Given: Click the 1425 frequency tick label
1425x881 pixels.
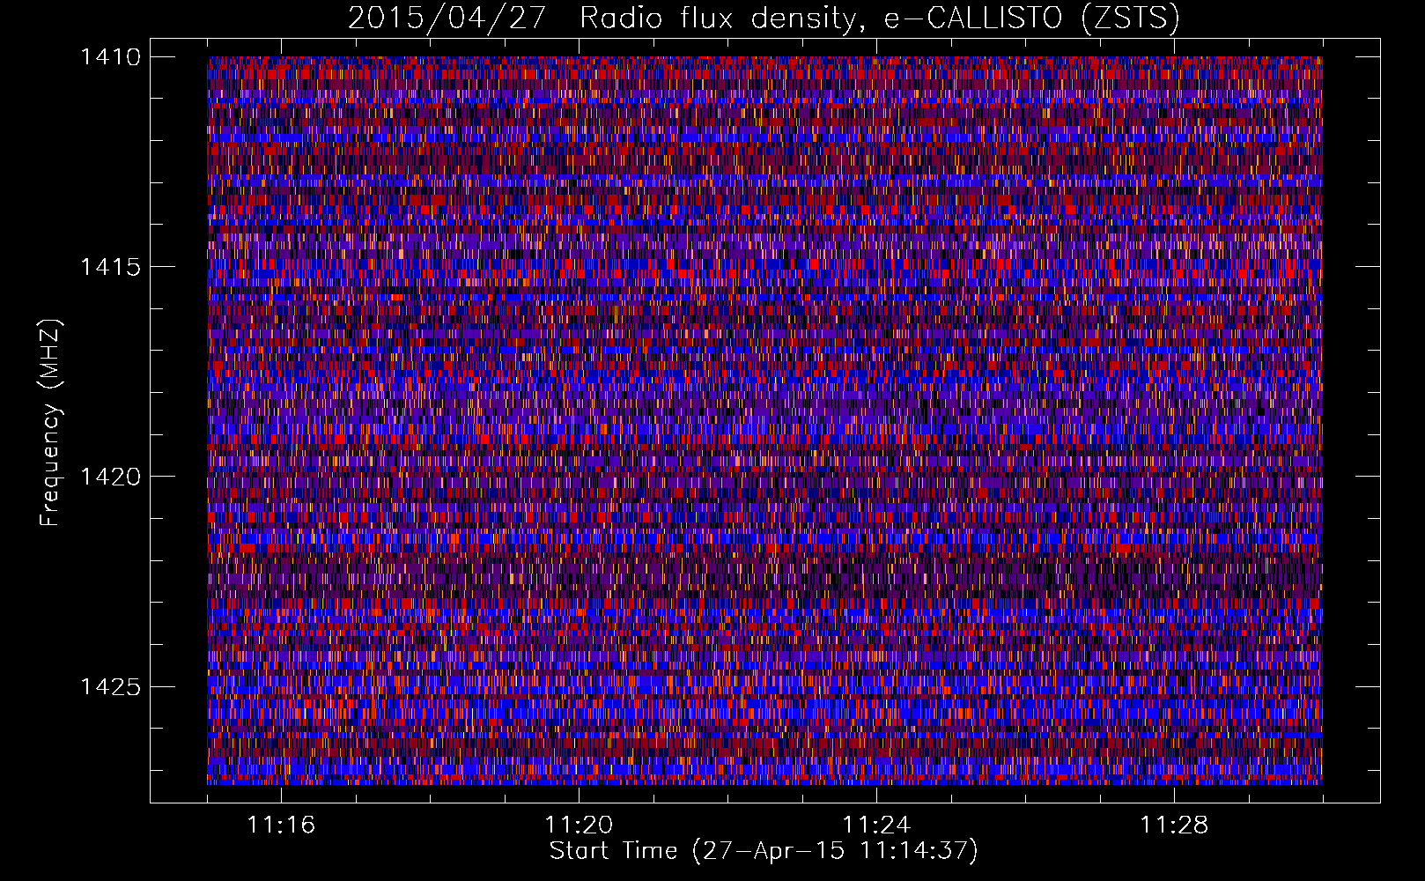Looking at the screenshot, I should [x=110, y=686].
